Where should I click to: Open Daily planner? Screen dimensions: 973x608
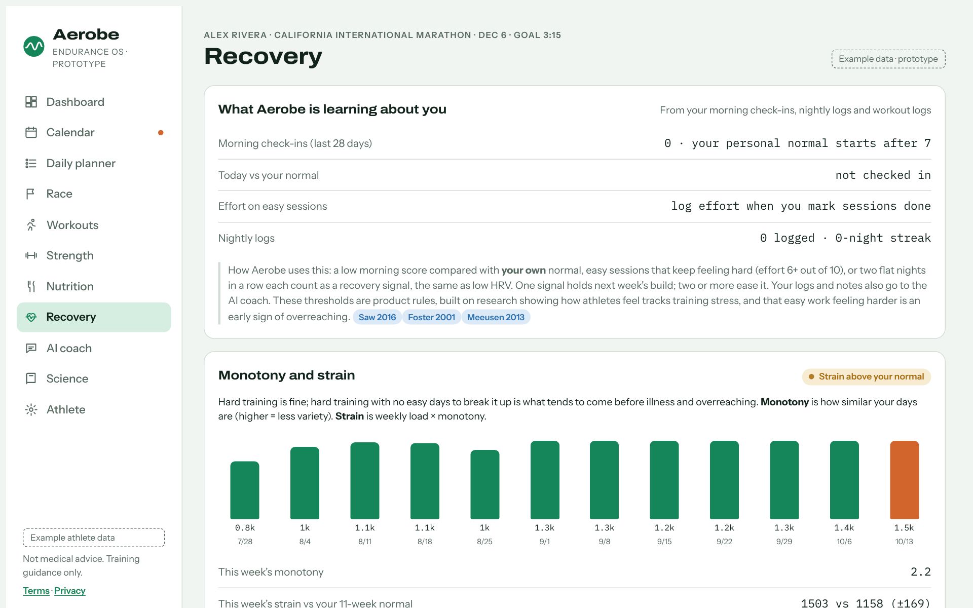94,163
